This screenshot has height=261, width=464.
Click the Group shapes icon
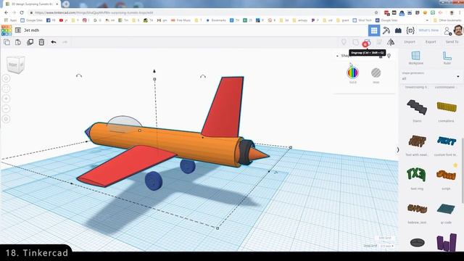[x=356, y=42]
